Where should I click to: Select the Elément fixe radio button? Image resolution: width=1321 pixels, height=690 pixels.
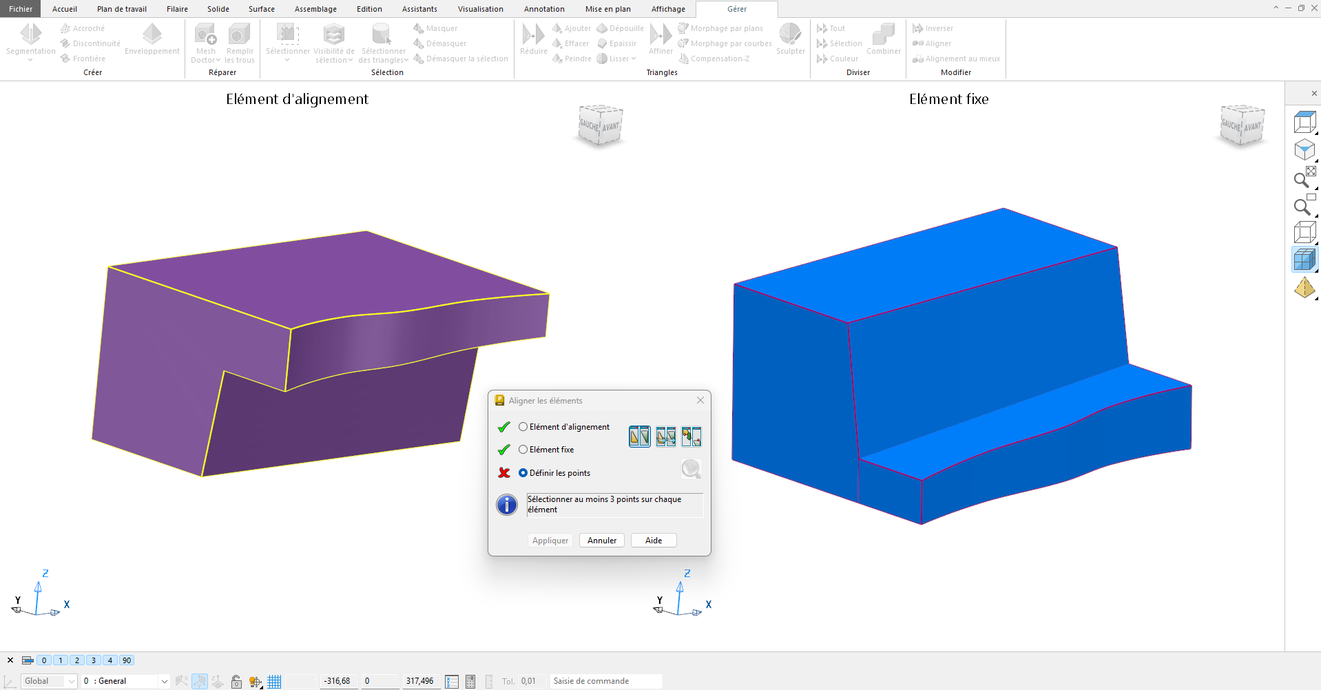(523, 450)
